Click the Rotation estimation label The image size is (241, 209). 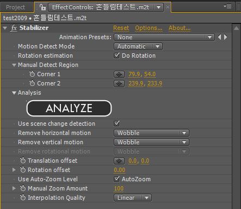click(45, 56)
